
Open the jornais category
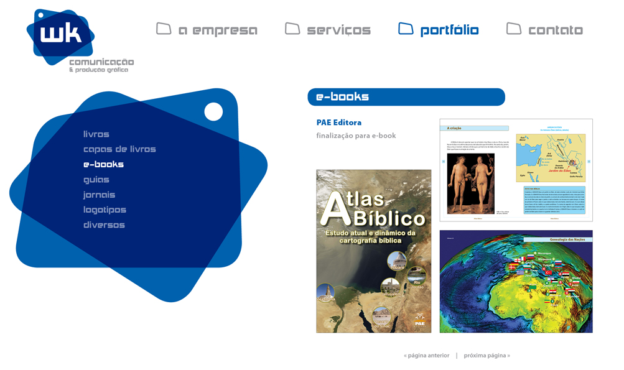point(99,195)
